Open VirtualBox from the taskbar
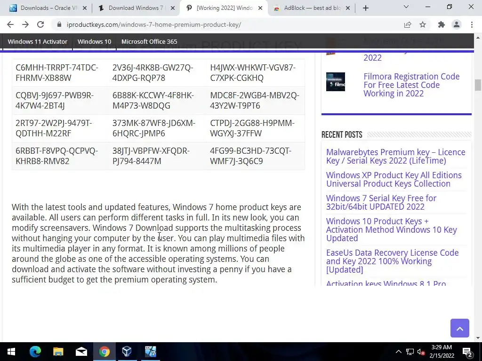Screen dimensions: 482x361 coord(127,352)
